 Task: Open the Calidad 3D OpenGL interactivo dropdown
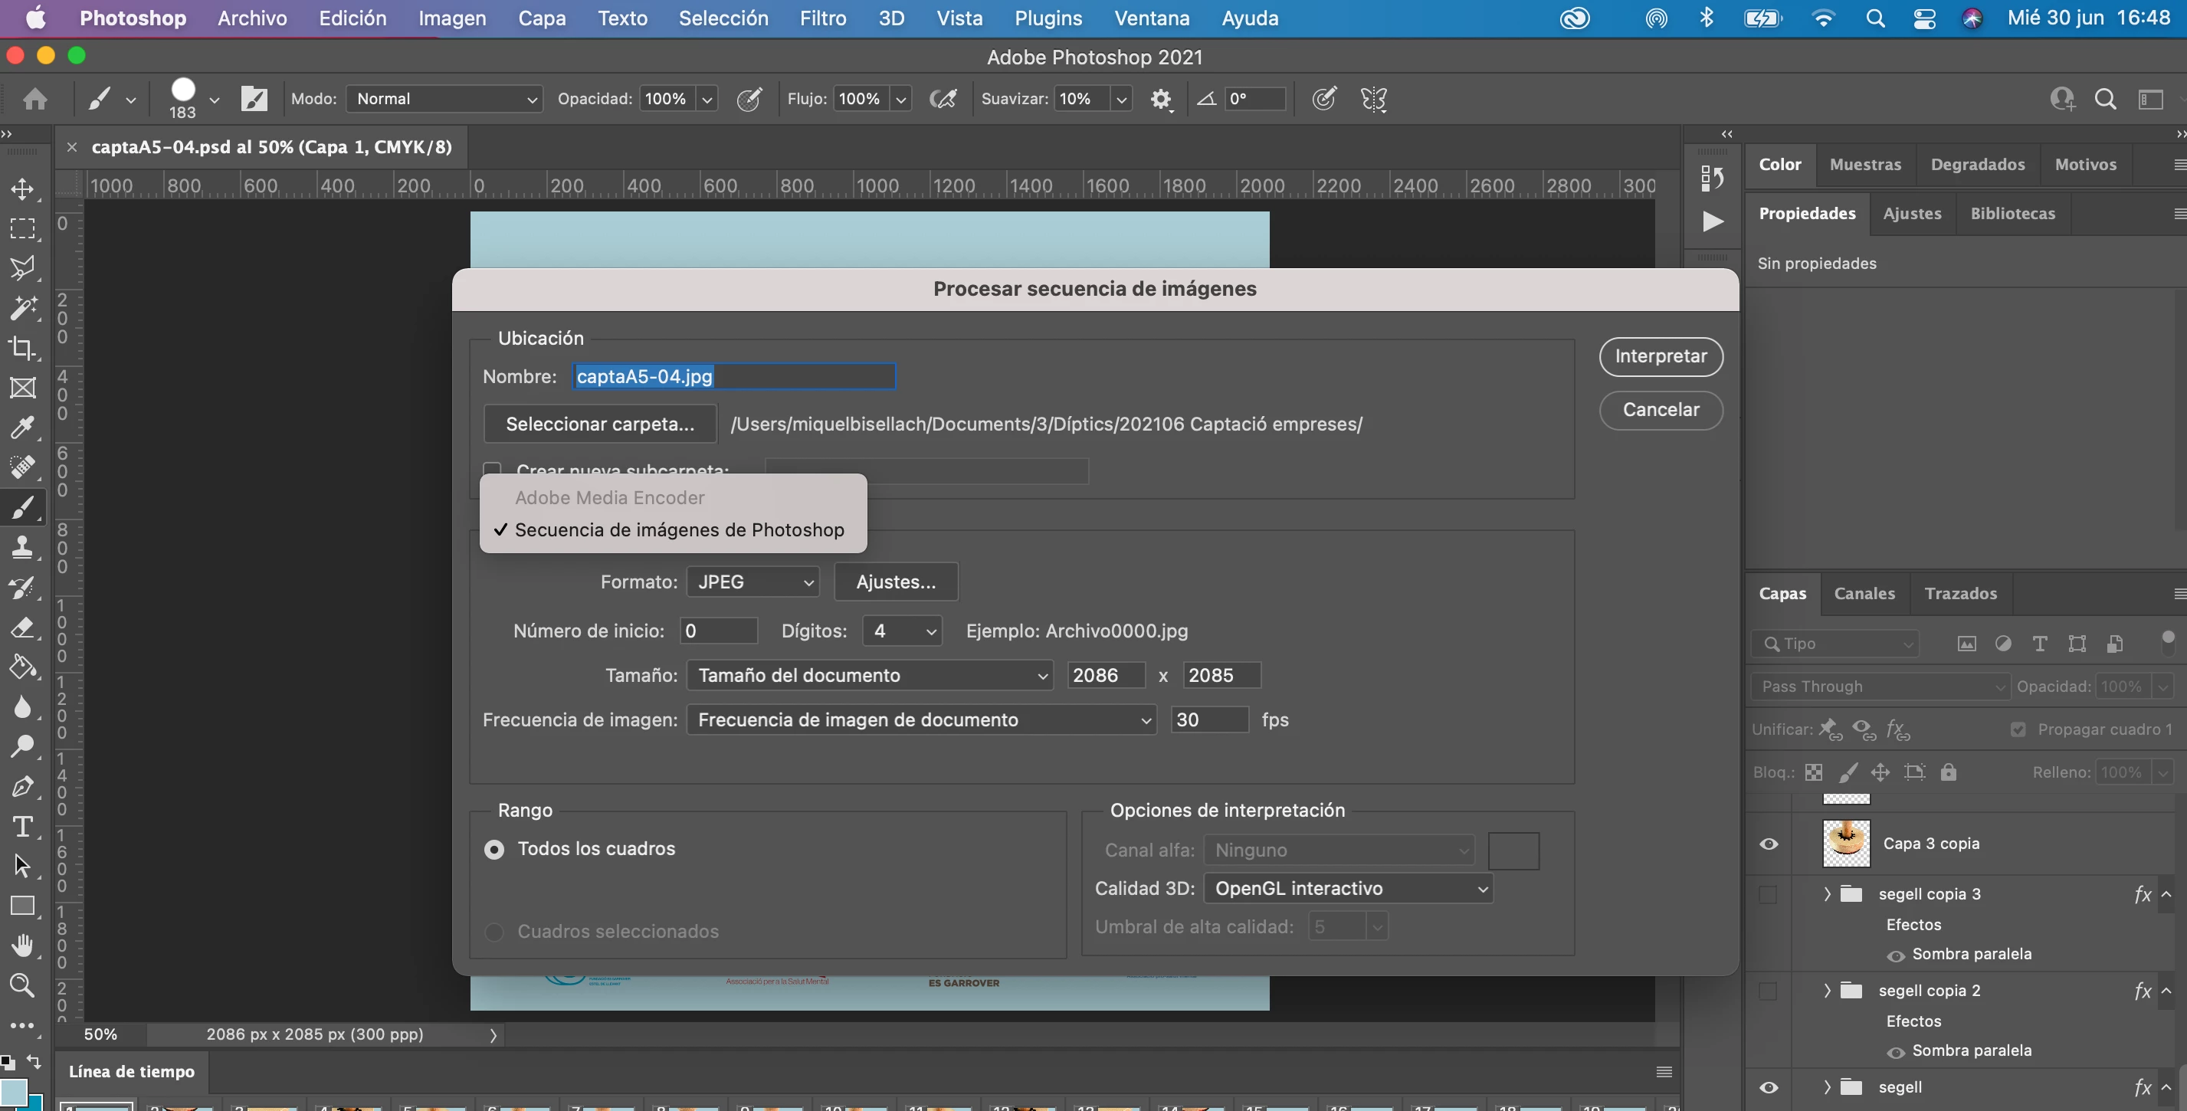(x=1347, y=889)
